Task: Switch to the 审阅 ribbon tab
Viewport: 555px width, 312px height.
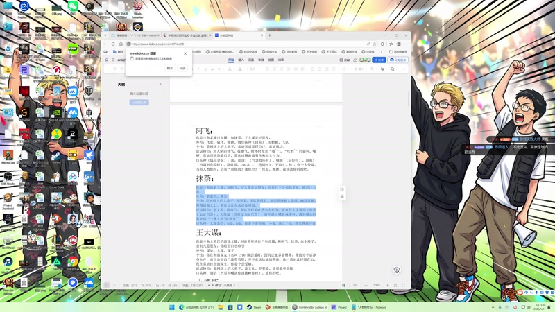Action: click(x=262, y=60)
